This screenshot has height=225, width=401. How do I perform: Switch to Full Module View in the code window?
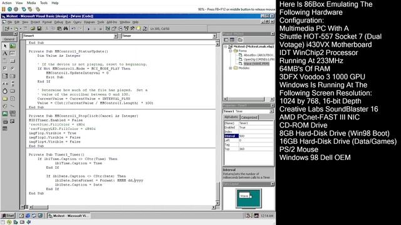(x=26, y=207)
